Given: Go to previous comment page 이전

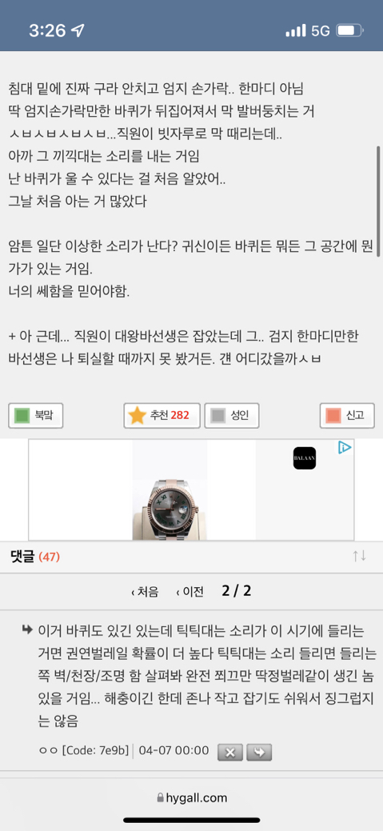Looking at the screenshot, I should pyautogui.click(x=190, y=591).
